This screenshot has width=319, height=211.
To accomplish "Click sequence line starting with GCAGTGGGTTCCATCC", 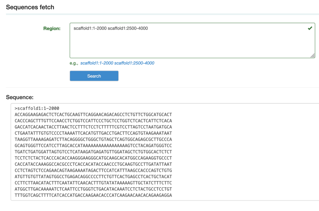I will coord(93,146).
